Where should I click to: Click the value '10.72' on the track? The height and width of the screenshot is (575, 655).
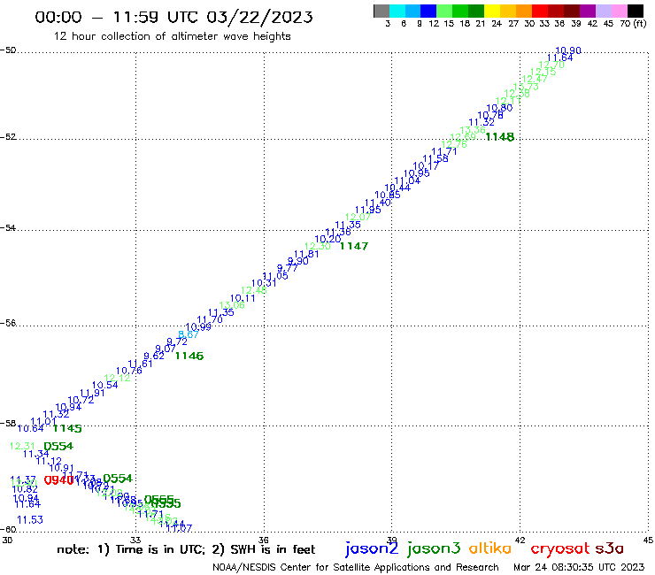pos(81,400)
